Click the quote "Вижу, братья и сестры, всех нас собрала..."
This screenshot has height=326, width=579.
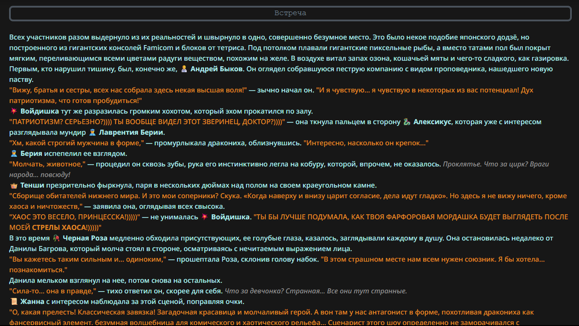128,90
